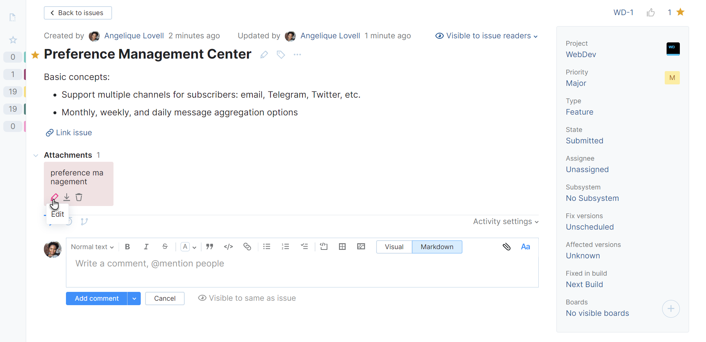This screenshot has width=706, height=342.
Task: Switch editor to Markdown mode
Action: (x=437, y=247)
